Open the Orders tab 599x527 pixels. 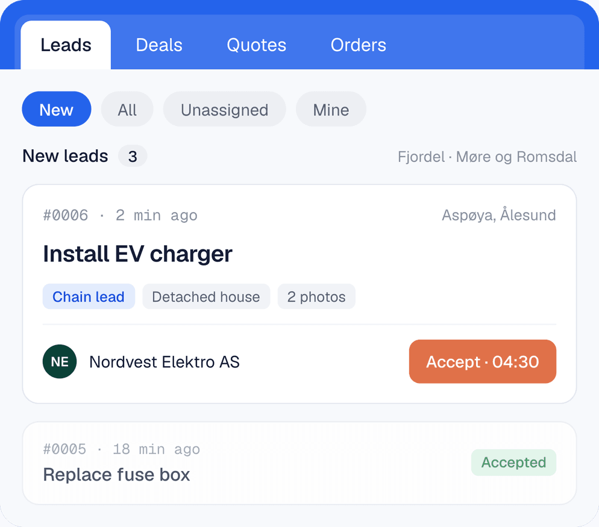[359, 45]
